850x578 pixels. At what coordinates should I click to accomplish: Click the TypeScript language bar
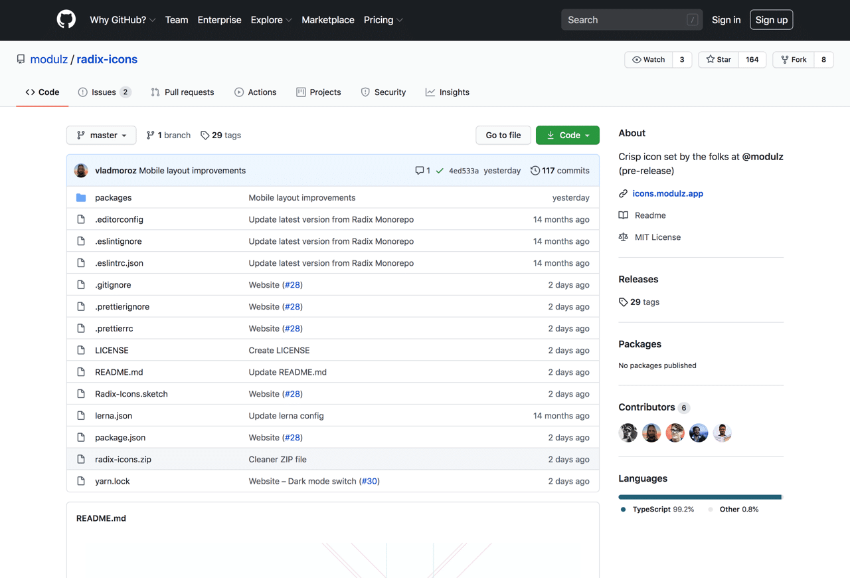pos(699,497)
